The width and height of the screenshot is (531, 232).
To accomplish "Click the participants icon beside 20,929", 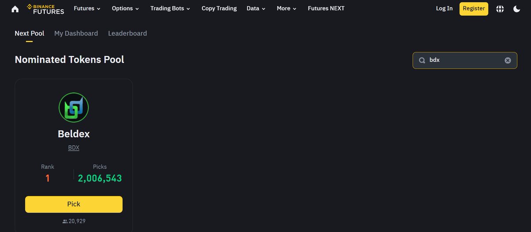I will [x=65, y=221].
